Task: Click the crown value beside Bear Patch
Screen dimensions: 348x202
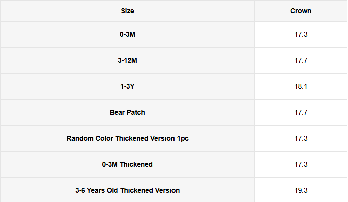Action: pos(301,112)
